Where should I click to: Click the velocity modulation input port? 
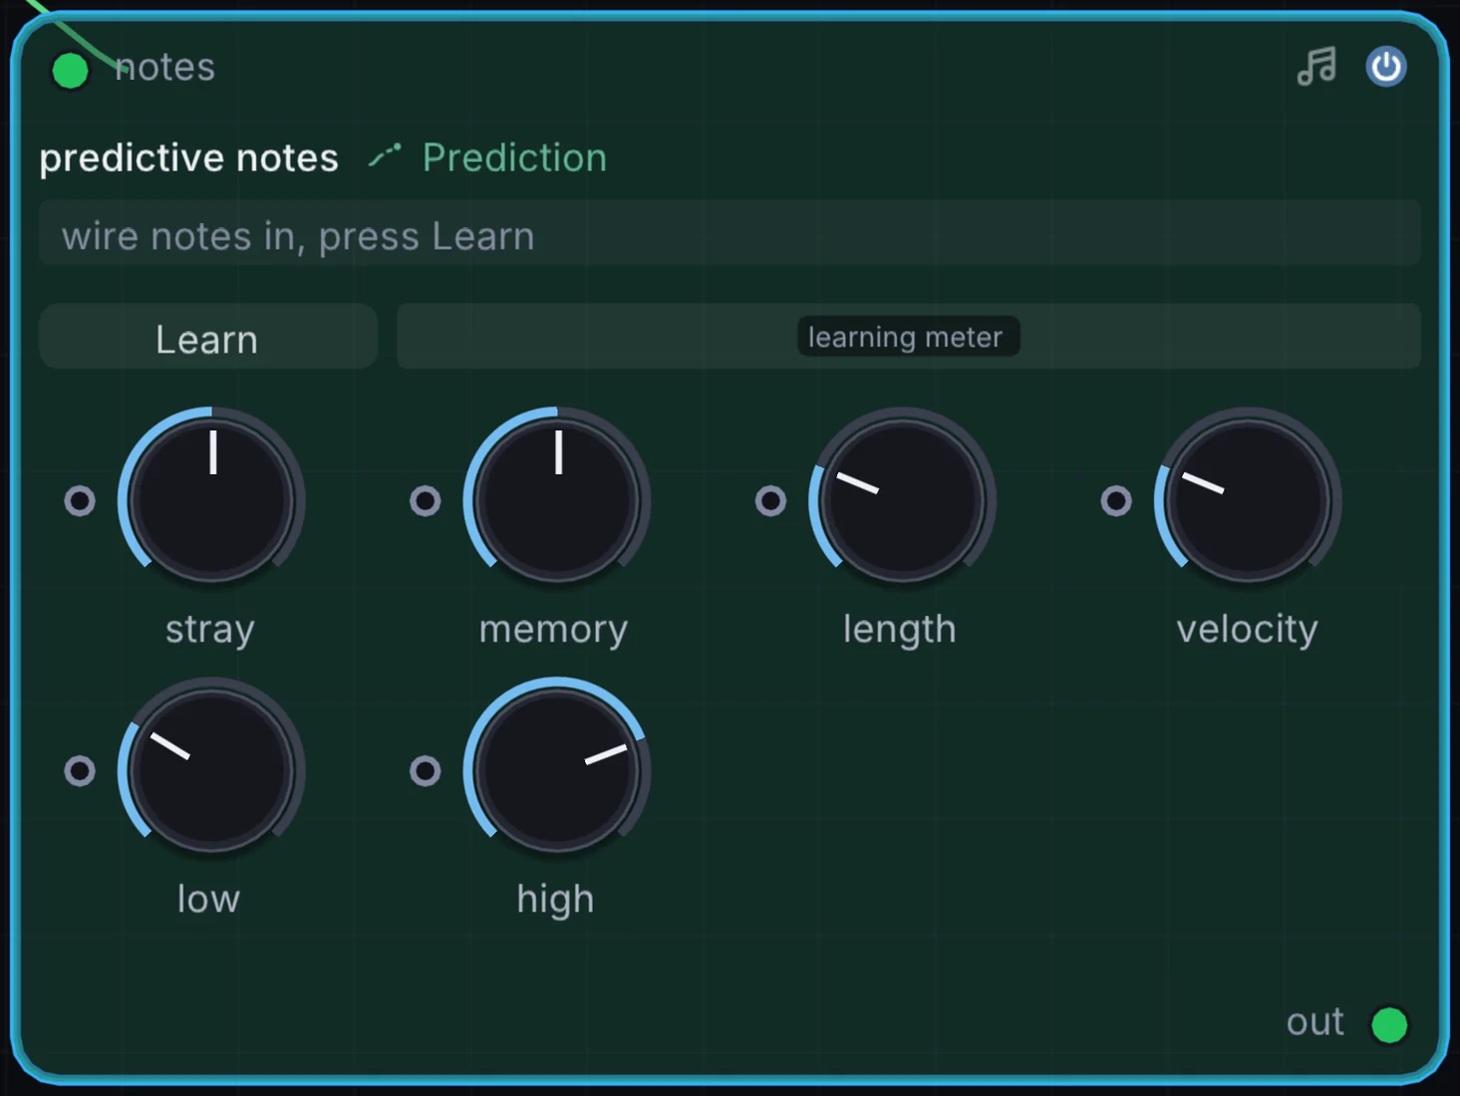pos(1116,500)
